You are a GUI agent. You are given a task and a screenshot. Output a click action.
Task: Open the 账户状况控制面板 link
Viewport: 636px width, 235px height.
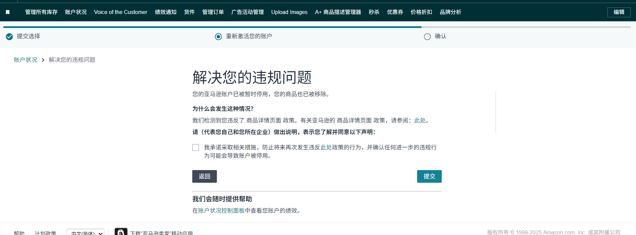[221, 211]
